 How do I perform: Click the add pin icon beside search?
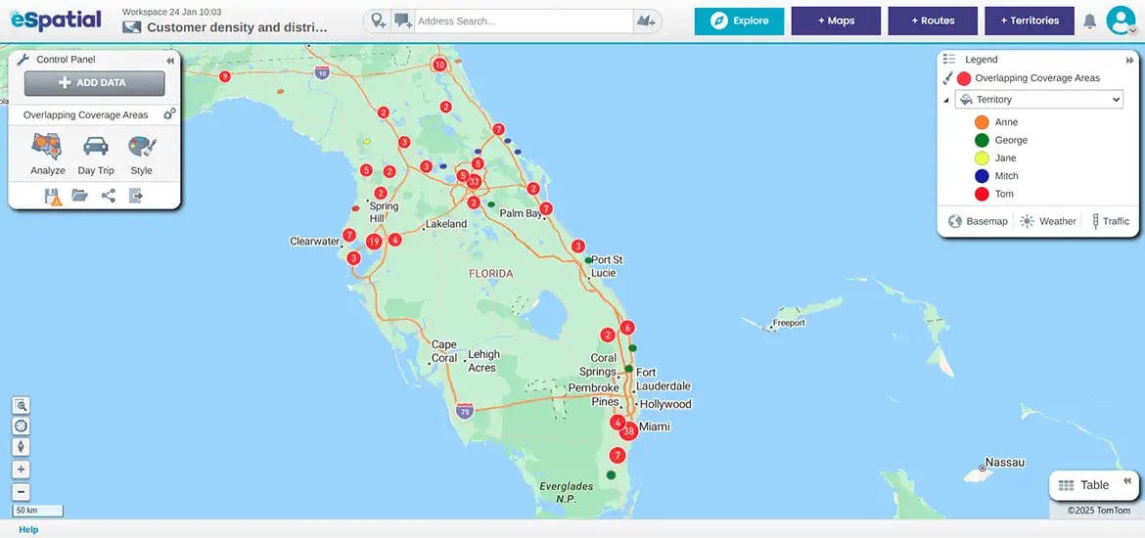378,21
